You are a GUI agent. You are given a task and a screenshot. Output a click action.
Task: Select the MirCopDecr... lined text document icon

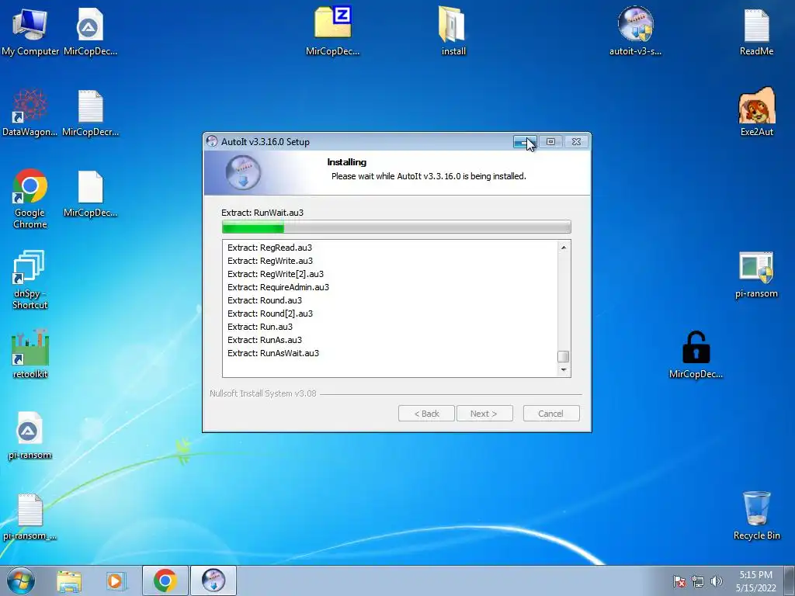tap(90, 113)
